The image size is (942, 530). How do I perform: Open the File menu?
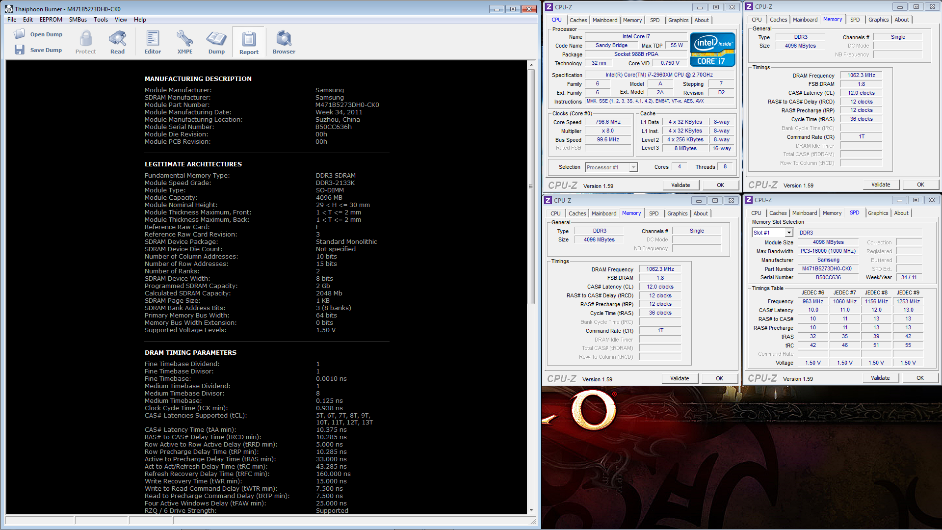[x=12, y=20]
